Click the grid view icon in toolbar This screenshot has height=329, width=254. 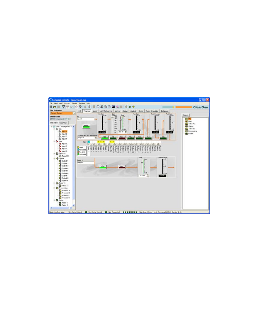[x=51, y=107]
